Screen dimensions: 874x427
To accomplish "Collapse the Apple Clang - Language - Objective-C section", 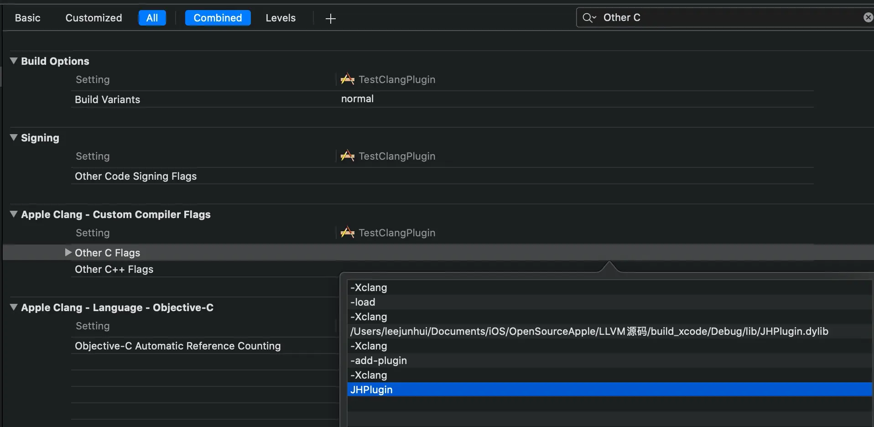I will point(14,307).
